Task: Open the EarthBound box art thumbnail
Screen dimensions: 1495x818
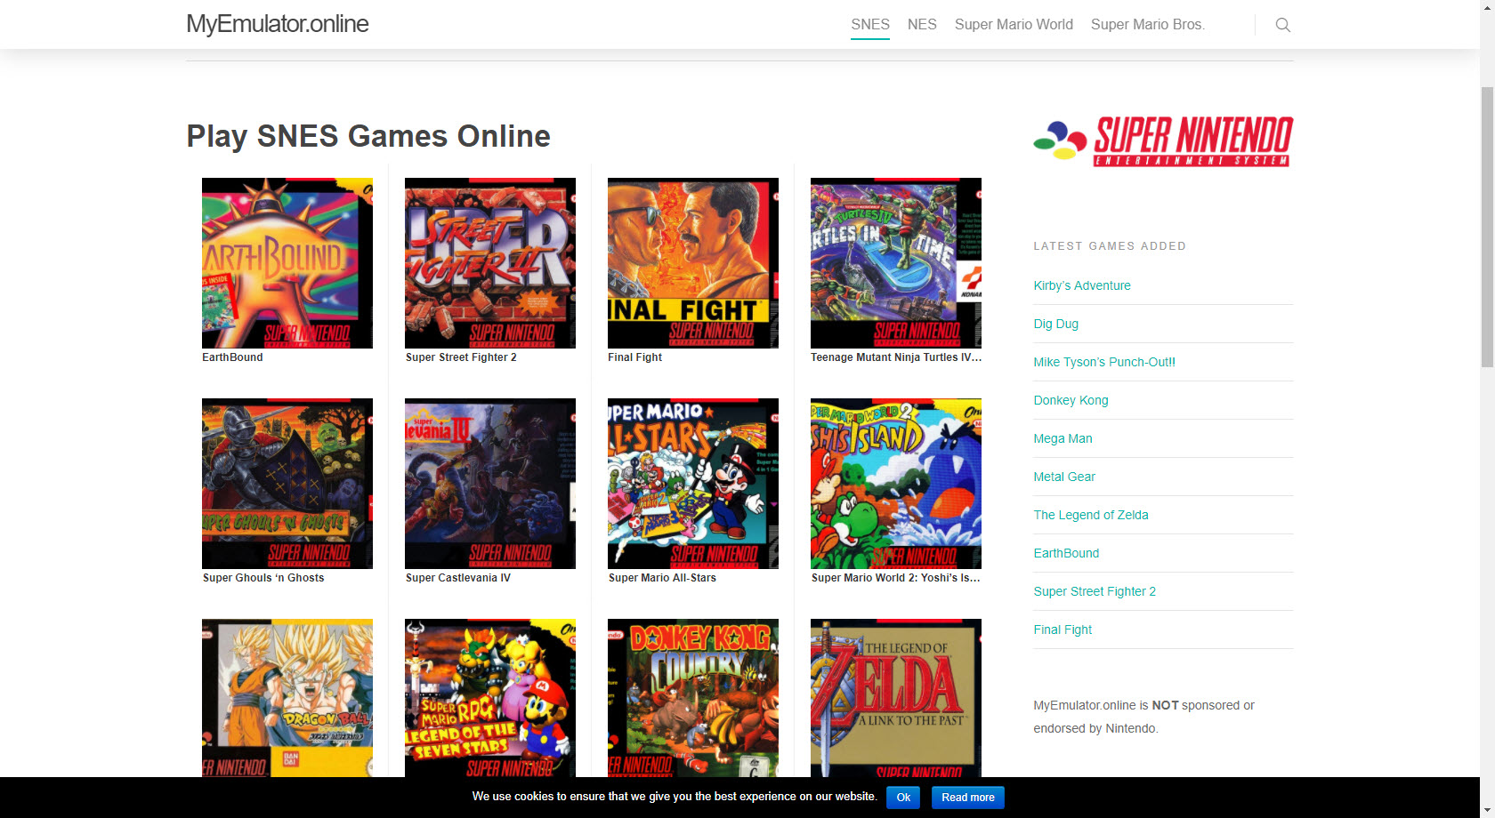Action: [x=287, y=263]
